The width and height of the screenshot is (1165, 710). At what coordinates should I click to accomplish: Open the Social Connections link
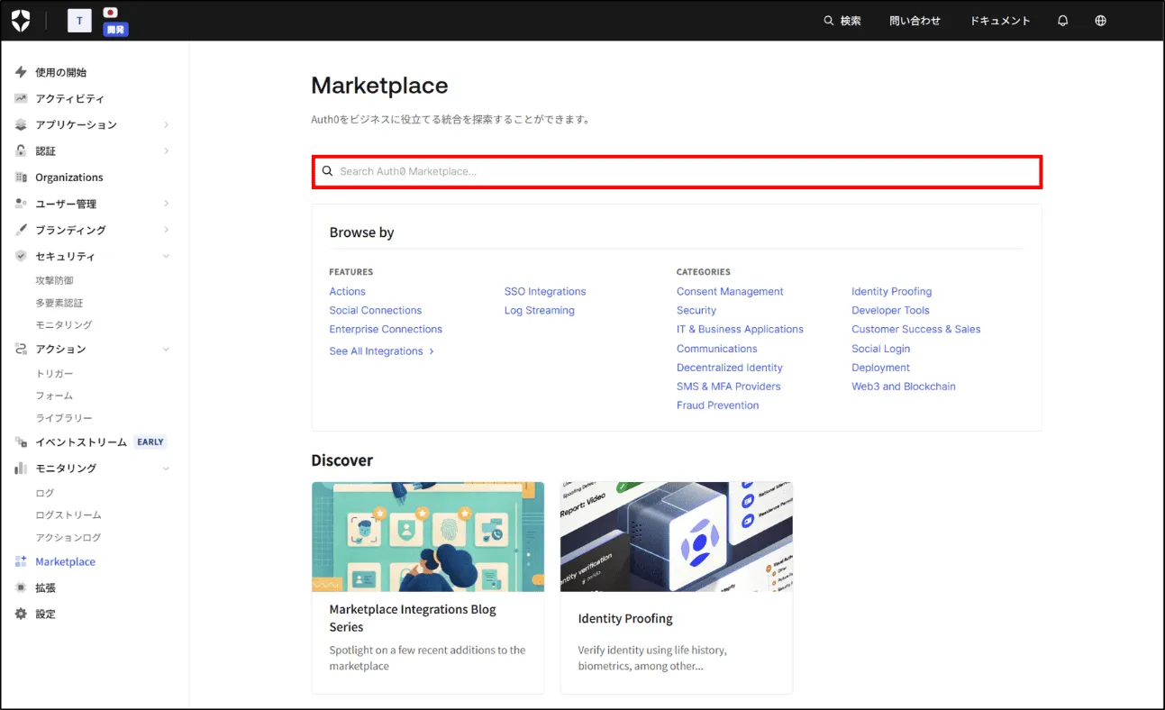coord(375,310)
